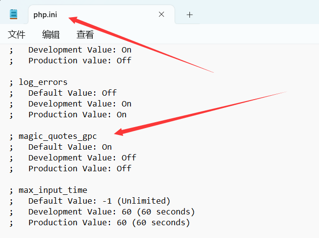Screen dimensions: 319x238
Task: Open the 编辑 menu
Action: [51, 34]
